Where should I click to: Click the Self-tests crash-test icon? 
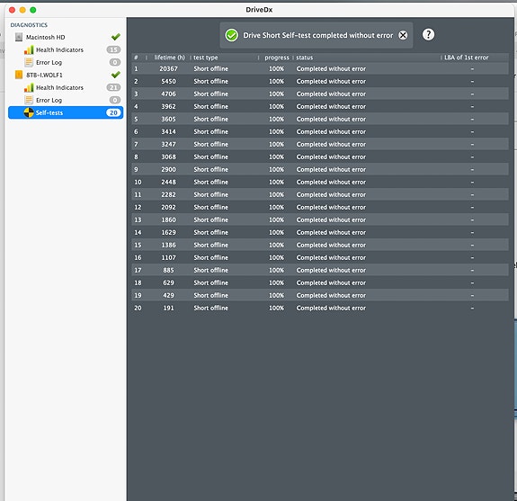pyautogui.click(x=29, y=112)
